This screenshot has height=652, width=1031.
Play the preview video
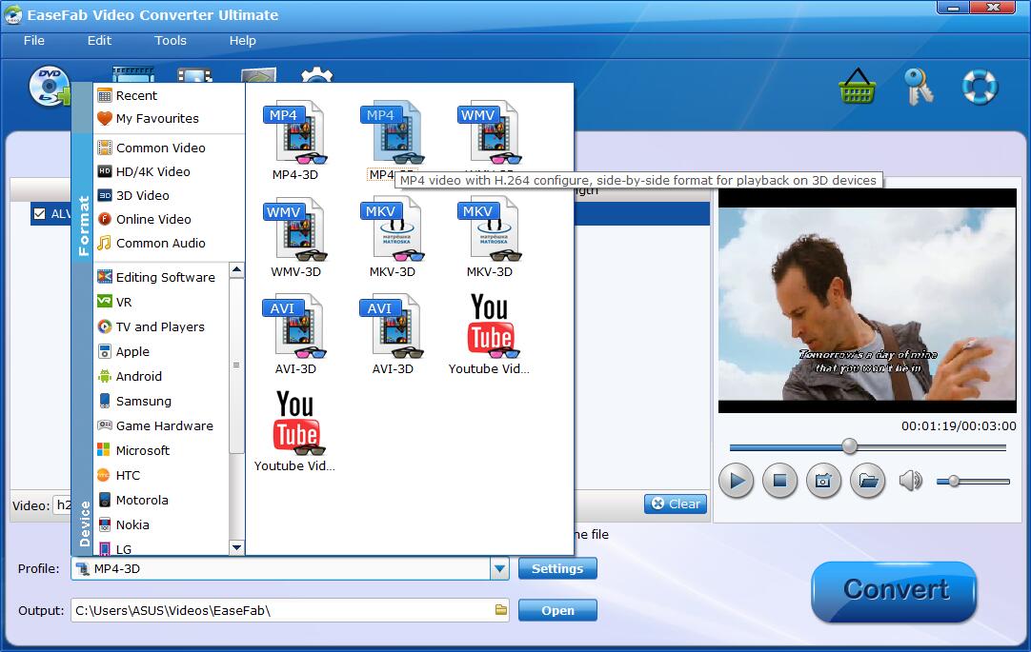(737, 482)
